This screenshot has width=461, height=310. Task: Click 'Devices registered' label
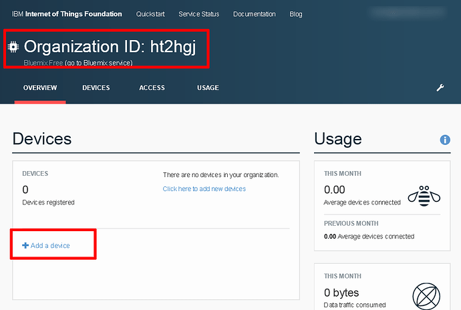click(49, 202)
